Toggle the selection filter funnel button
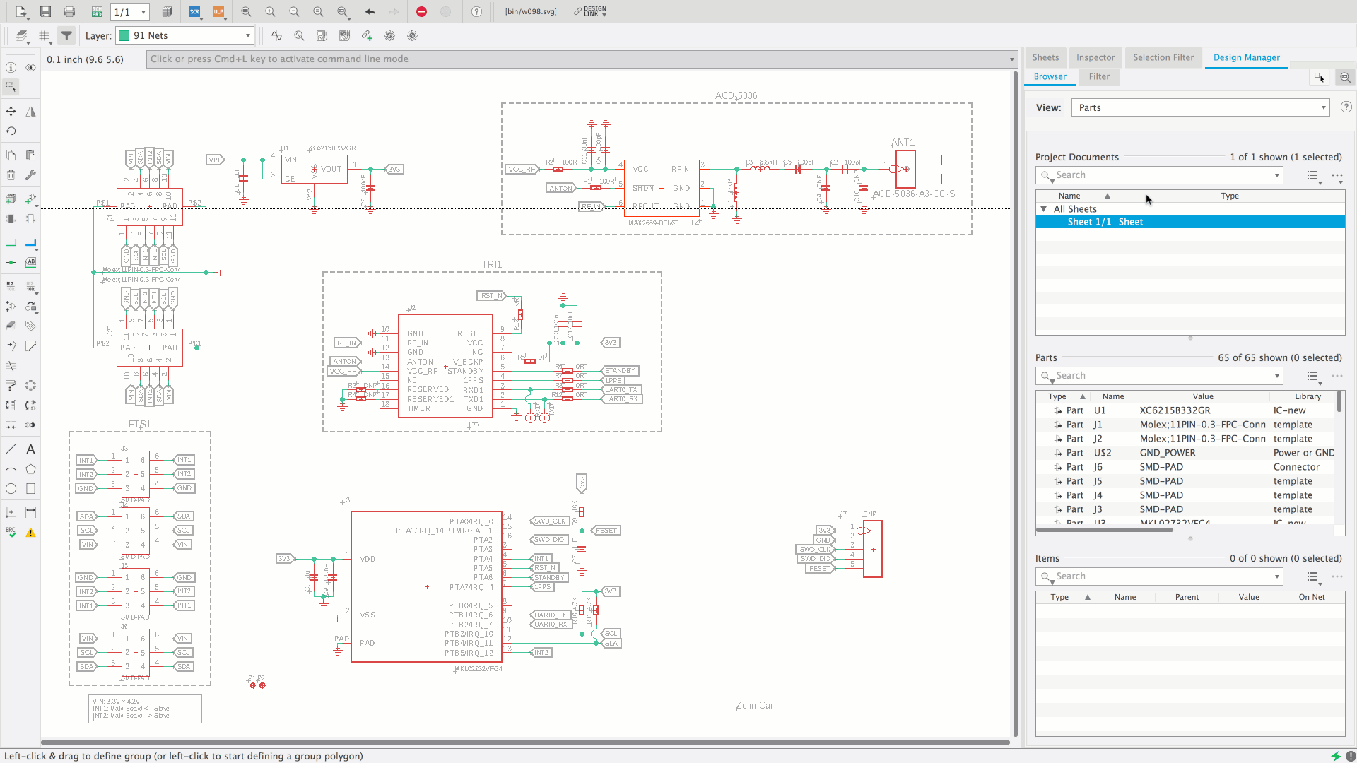 click(x=66, y=35)
